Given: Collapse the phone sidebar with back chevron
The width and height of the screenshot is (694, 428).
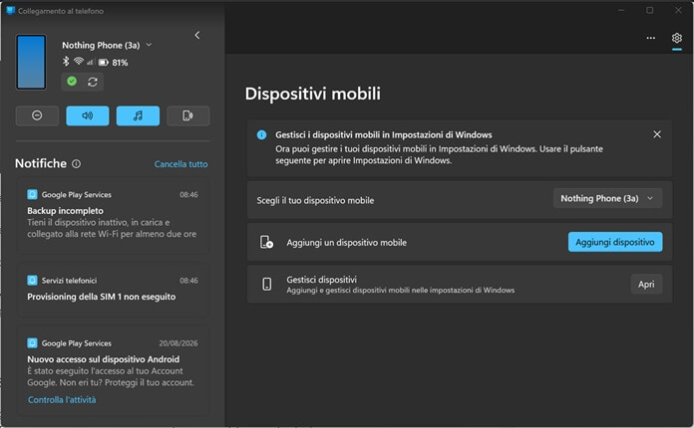Looking at the screenshot, I should [197, 36].
